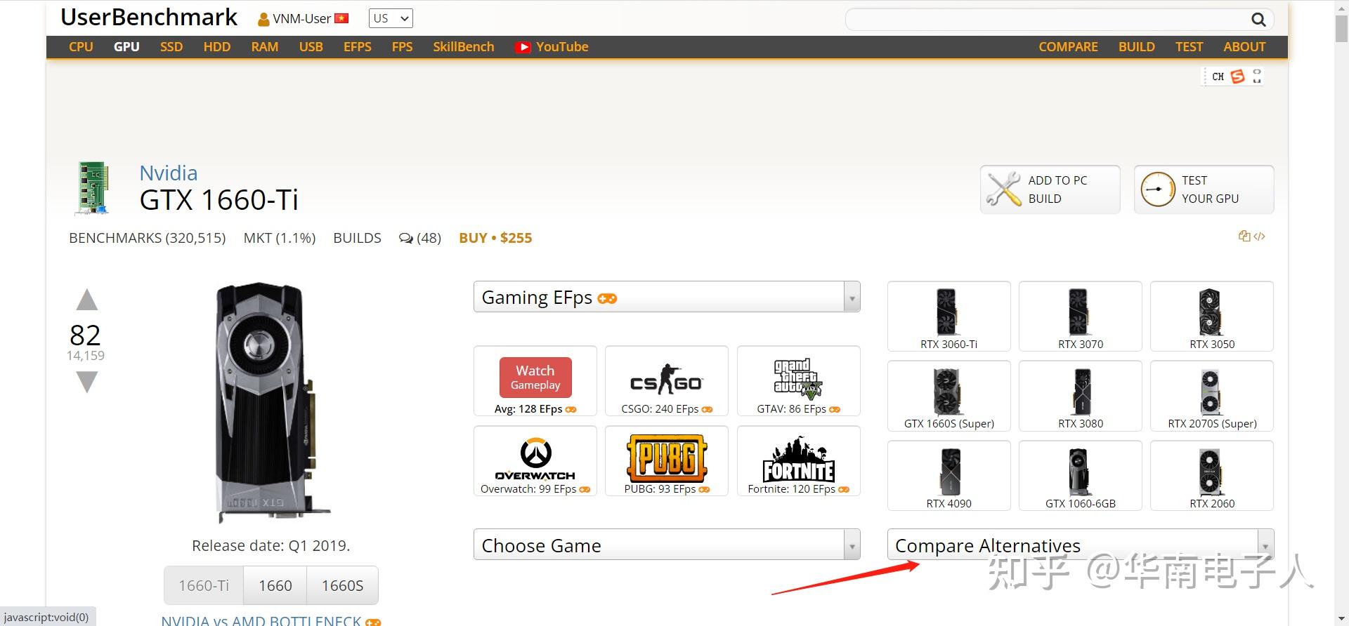Click the UserBenchmark site title
This screenshot has width=1349, height=626.
point(149,18)
